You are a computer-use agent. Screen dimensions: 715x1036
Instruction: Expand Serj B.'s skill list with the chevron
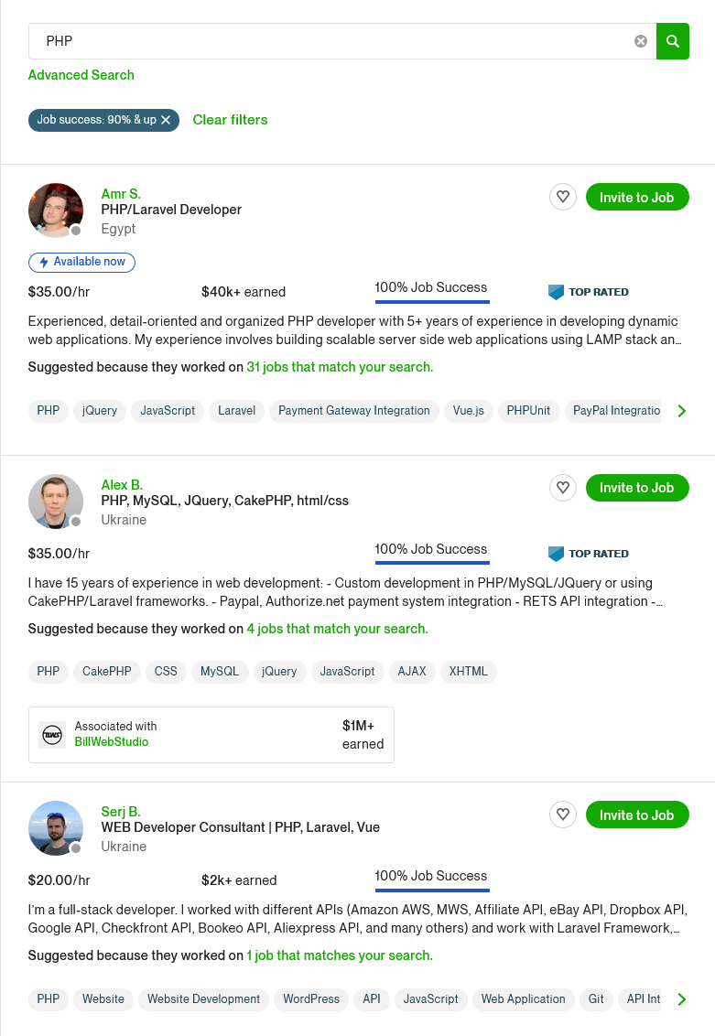(682, 999)
